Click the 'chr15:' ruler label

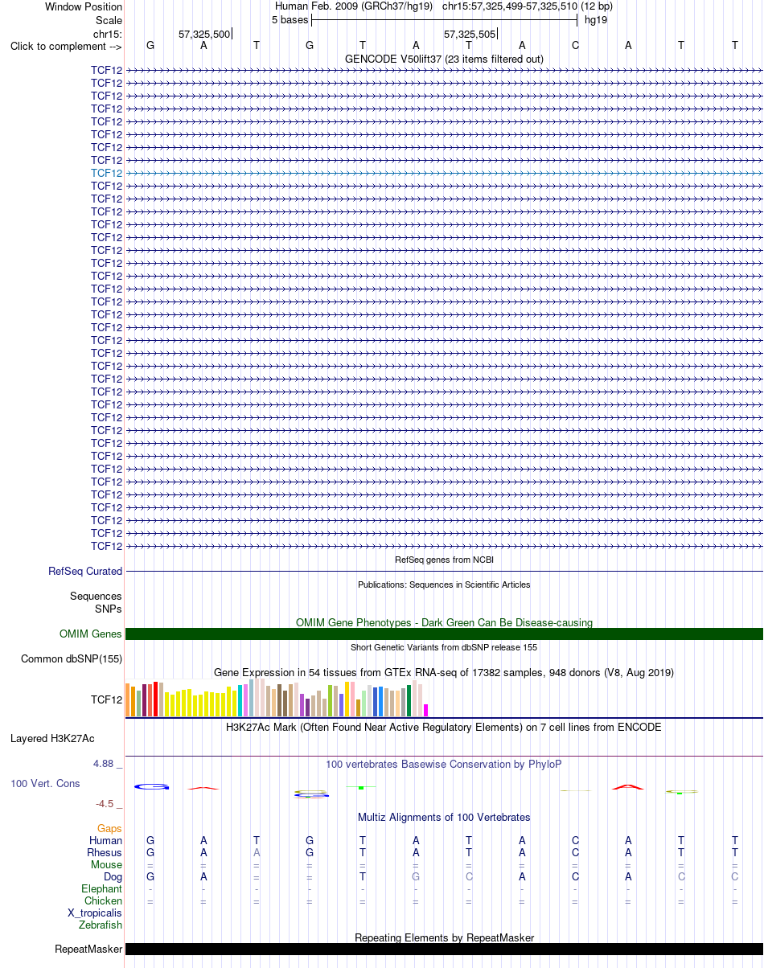[x=108, y=34]
